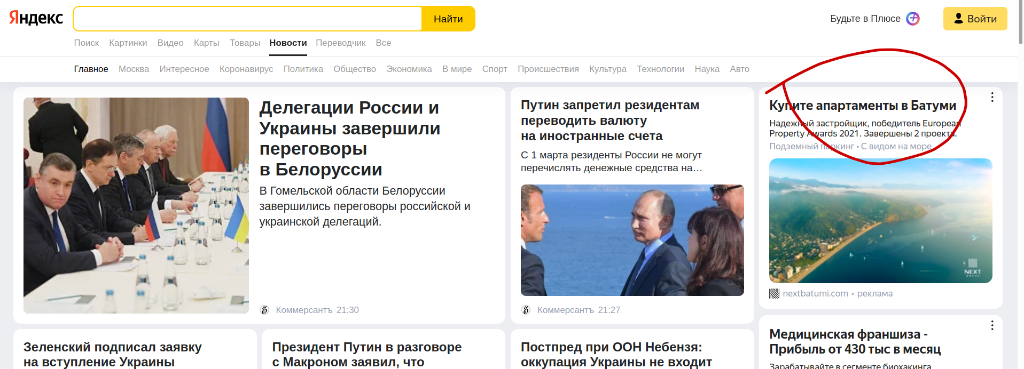Open the Yandex Plus circular icon
Image resolution: width=1024 pixels, height=369 pixels.
(x=913, y=19)
